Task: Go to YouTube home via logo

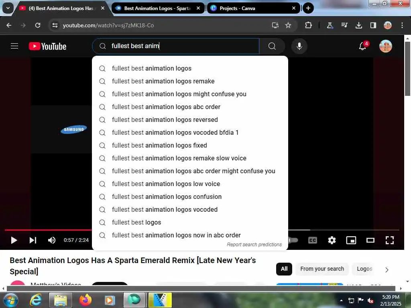Action: pyautogui.click(x=47, y=47)
